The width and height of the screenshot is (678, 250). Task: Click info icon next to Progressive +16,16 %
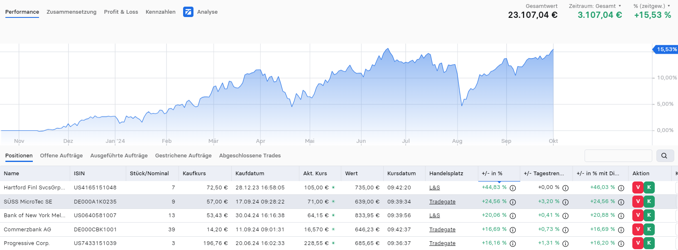click(x=513, y=243)
